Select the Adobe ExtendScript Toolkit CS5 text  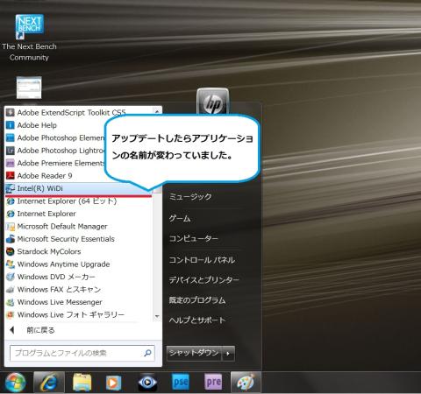coord(71,113)
